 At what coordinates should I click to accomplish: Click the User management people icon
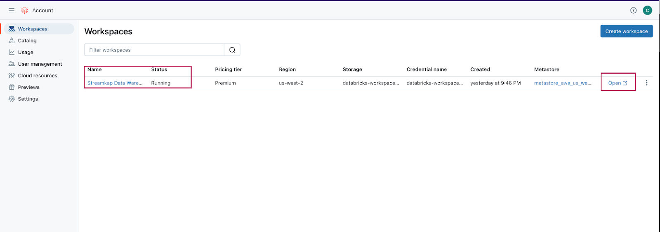coord(12,64)
